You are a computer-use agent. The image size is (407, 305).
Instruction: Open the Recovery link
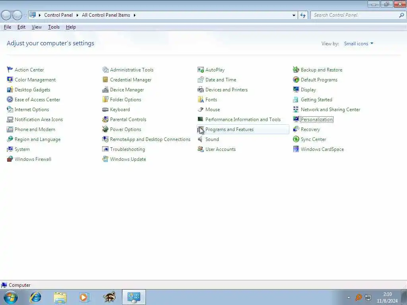310,129
